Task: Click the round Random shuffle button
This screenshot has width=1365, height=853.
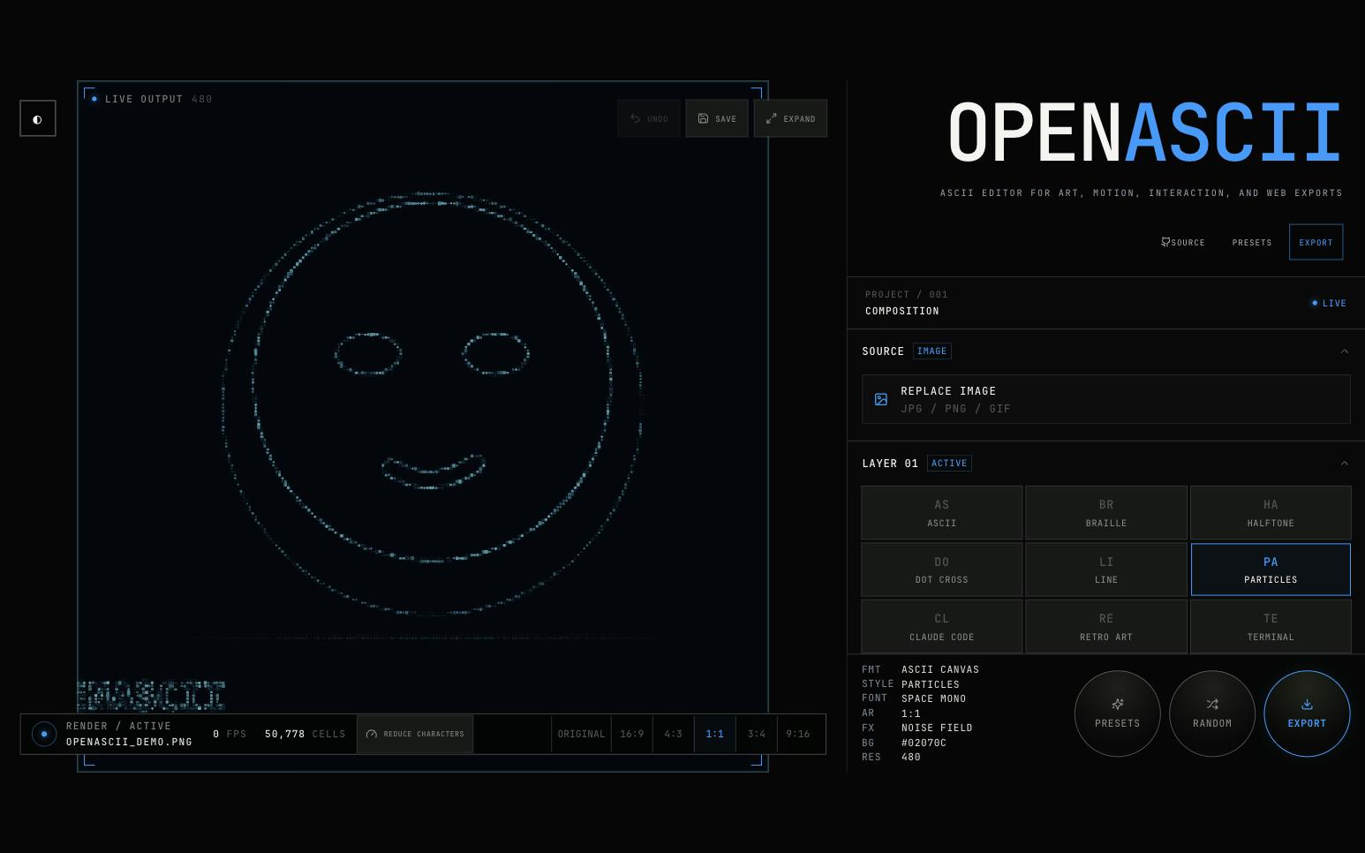Action: 1212,713
